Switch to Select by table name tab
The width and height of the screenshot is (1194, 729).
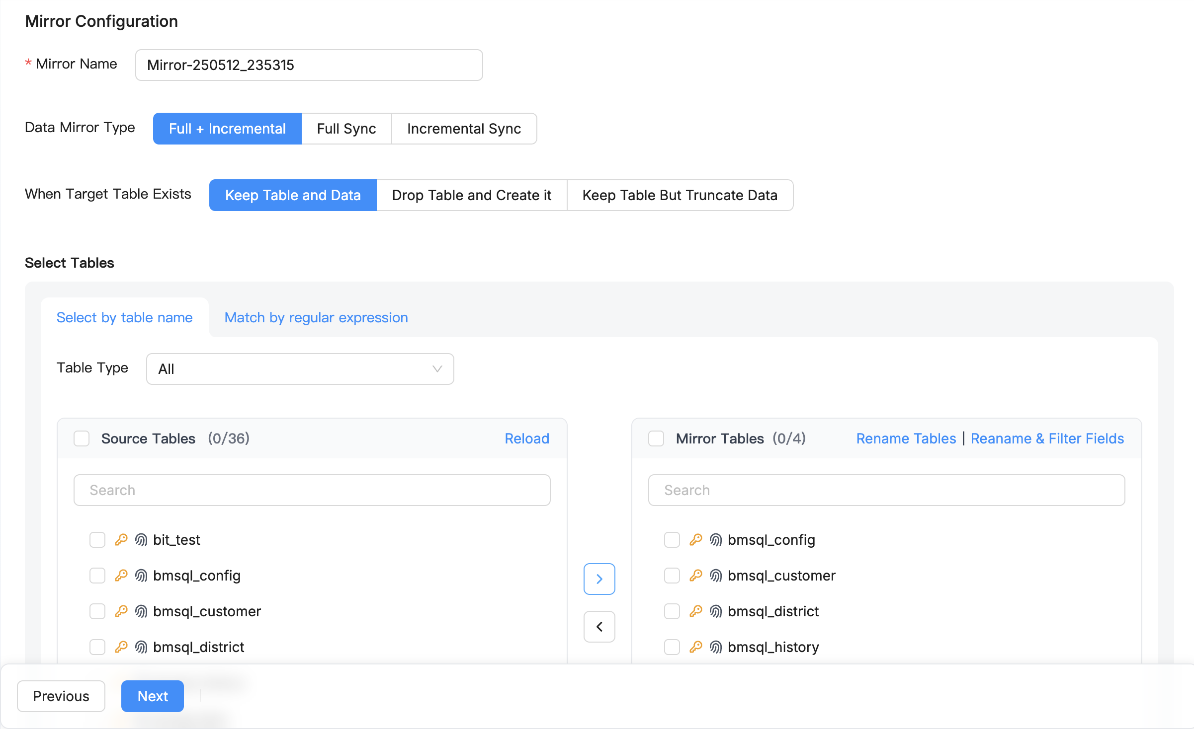click(124, 317)
